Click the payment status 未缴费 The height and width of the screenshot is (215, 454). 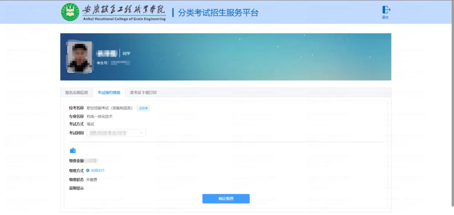92,180
